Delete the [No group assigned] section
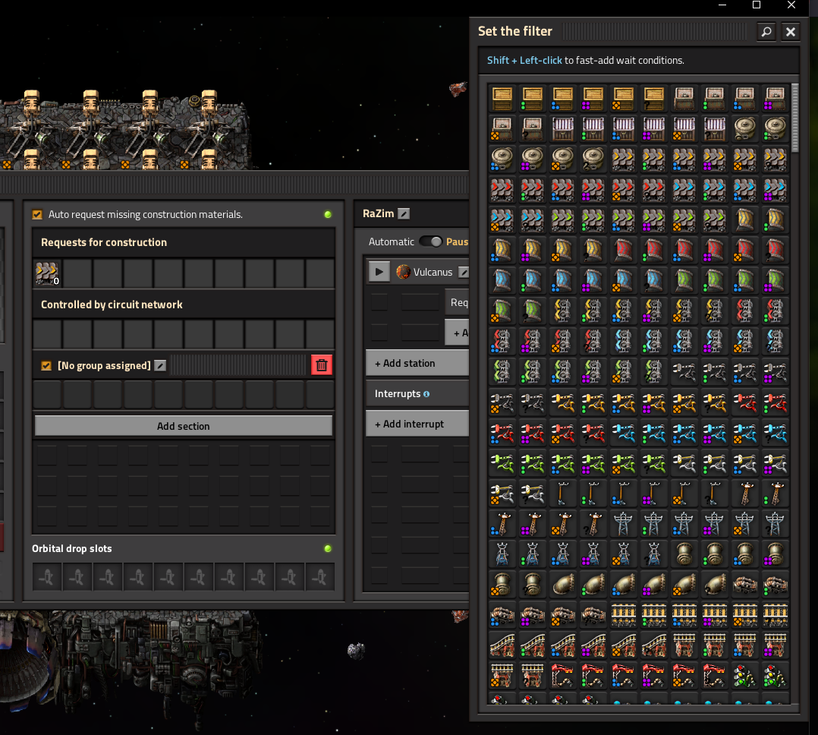 coord(322,365)
